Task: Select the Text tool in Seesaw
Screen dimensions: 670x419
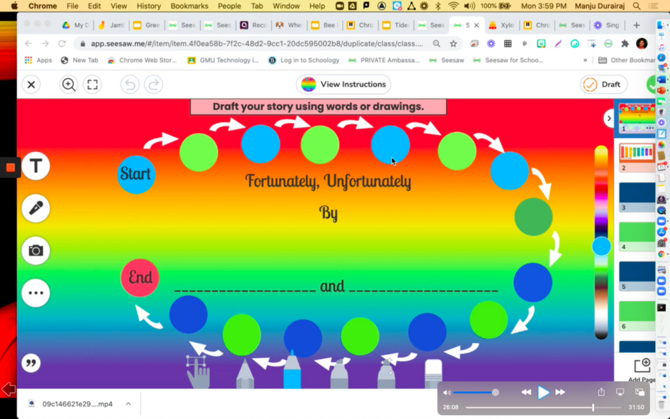Action: point(35,166)
